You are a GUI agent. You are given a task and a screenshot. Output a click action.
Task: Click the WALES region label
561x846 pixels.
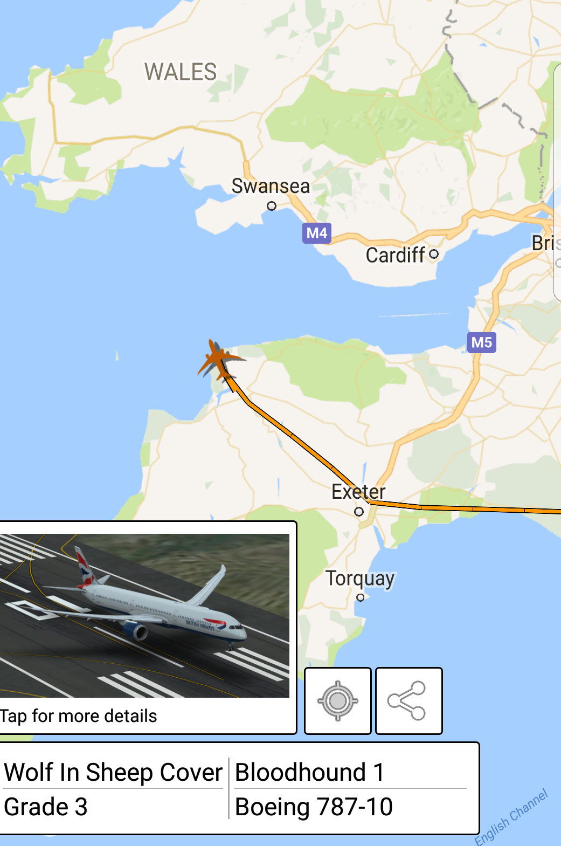click(x=181, y=72)
